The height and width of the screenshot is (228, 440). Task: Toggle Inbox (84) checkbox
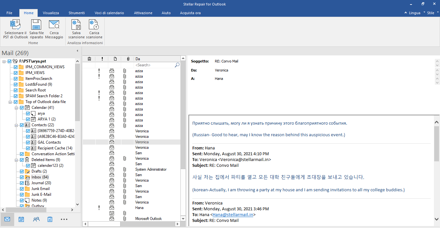(x=22, y=177)
